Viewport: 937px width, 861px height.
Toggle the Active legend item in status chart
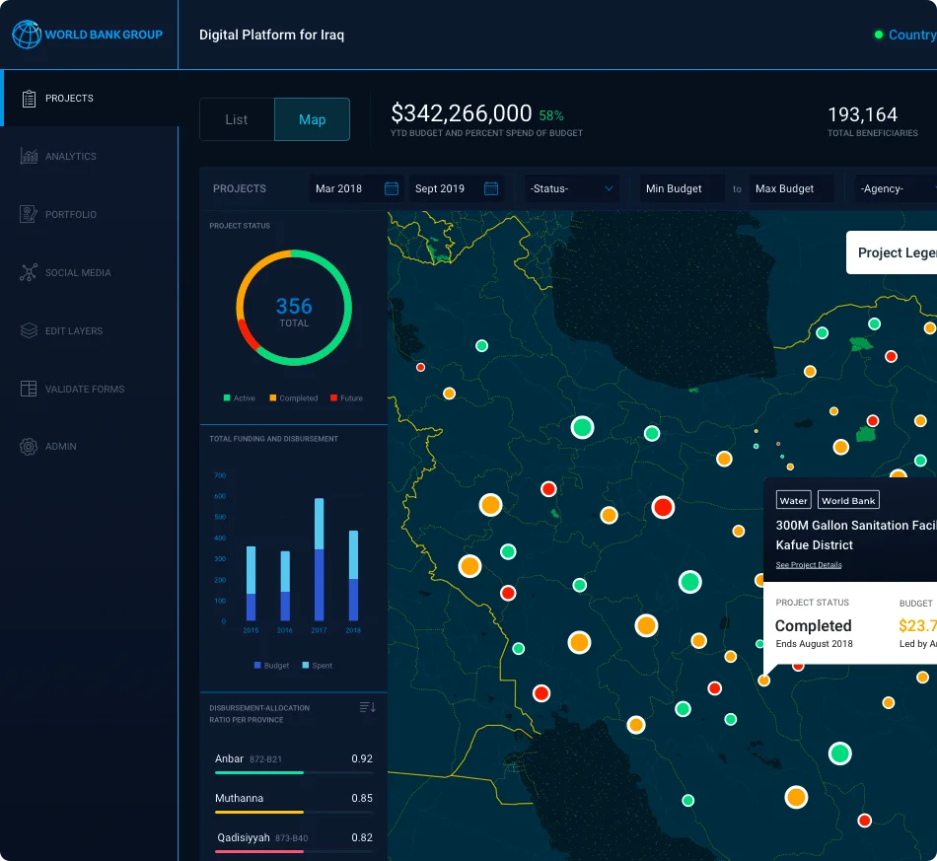point(239,397)
